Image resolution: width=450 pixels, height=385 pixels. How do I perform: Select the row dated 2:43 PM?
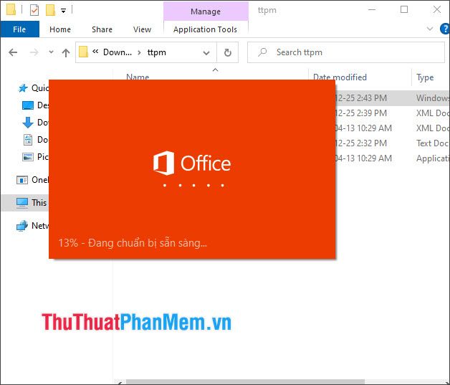click(x=392, y=98)
